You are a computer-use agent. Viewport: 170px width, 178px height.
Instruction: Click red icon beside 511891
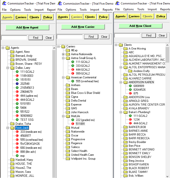(x=73, y=124)
